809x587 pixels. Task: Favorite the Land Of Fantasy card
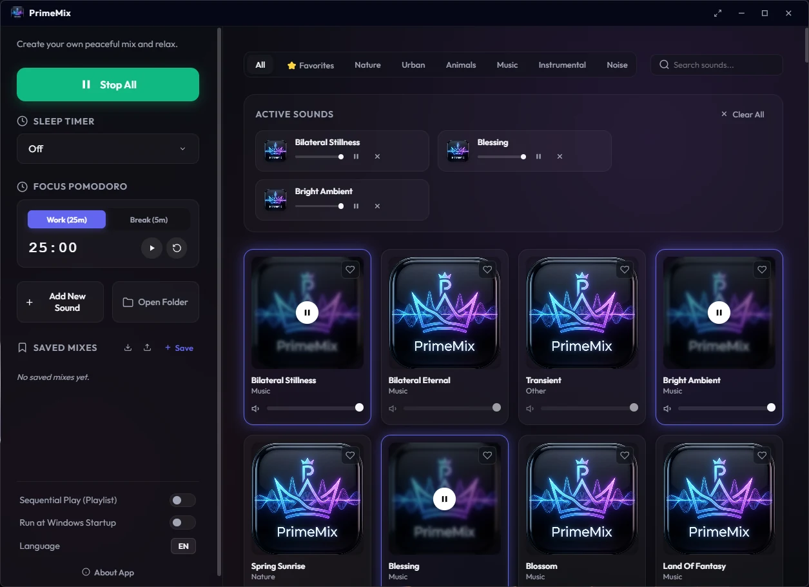tap(762, 455)
